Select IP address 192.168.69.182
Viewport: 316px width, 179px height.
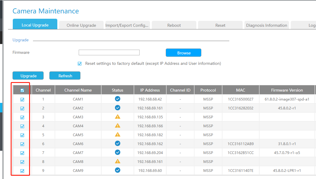coord(150,135)
